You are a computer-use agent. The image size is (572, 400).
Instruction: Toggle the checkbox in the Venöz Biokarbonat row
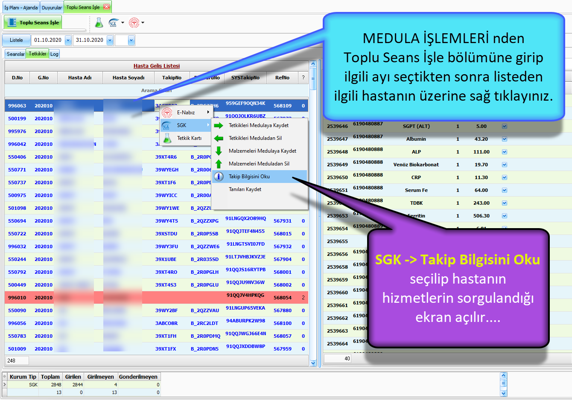pos(504,165)
